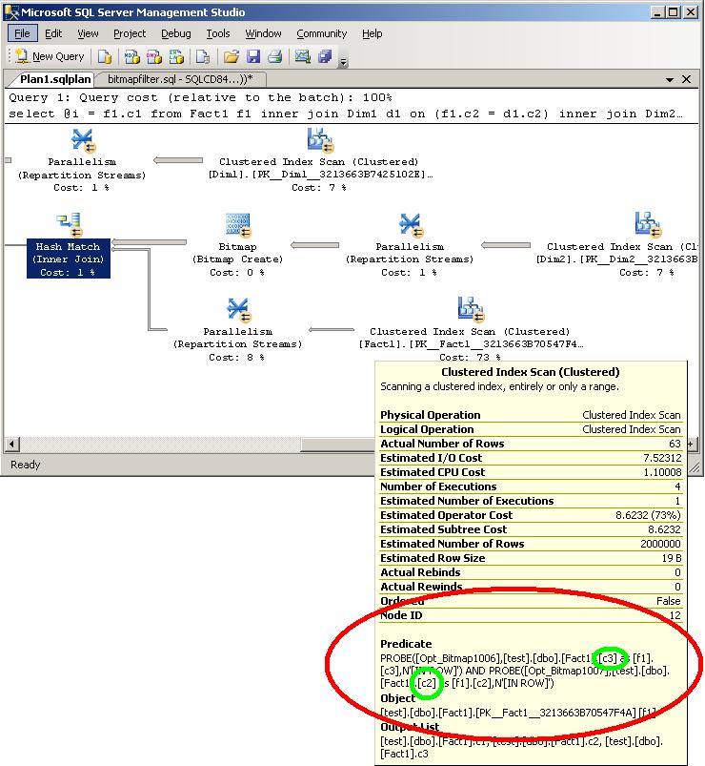Screen dimensions: 705x766
Task: Select the Bitmap Create operator icon
Action: (237, 225)
